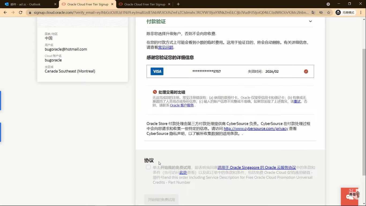Viewport: 366px width, 206px height.
Task: Click the red verification badge on the card row
Action: click(306, 71)
